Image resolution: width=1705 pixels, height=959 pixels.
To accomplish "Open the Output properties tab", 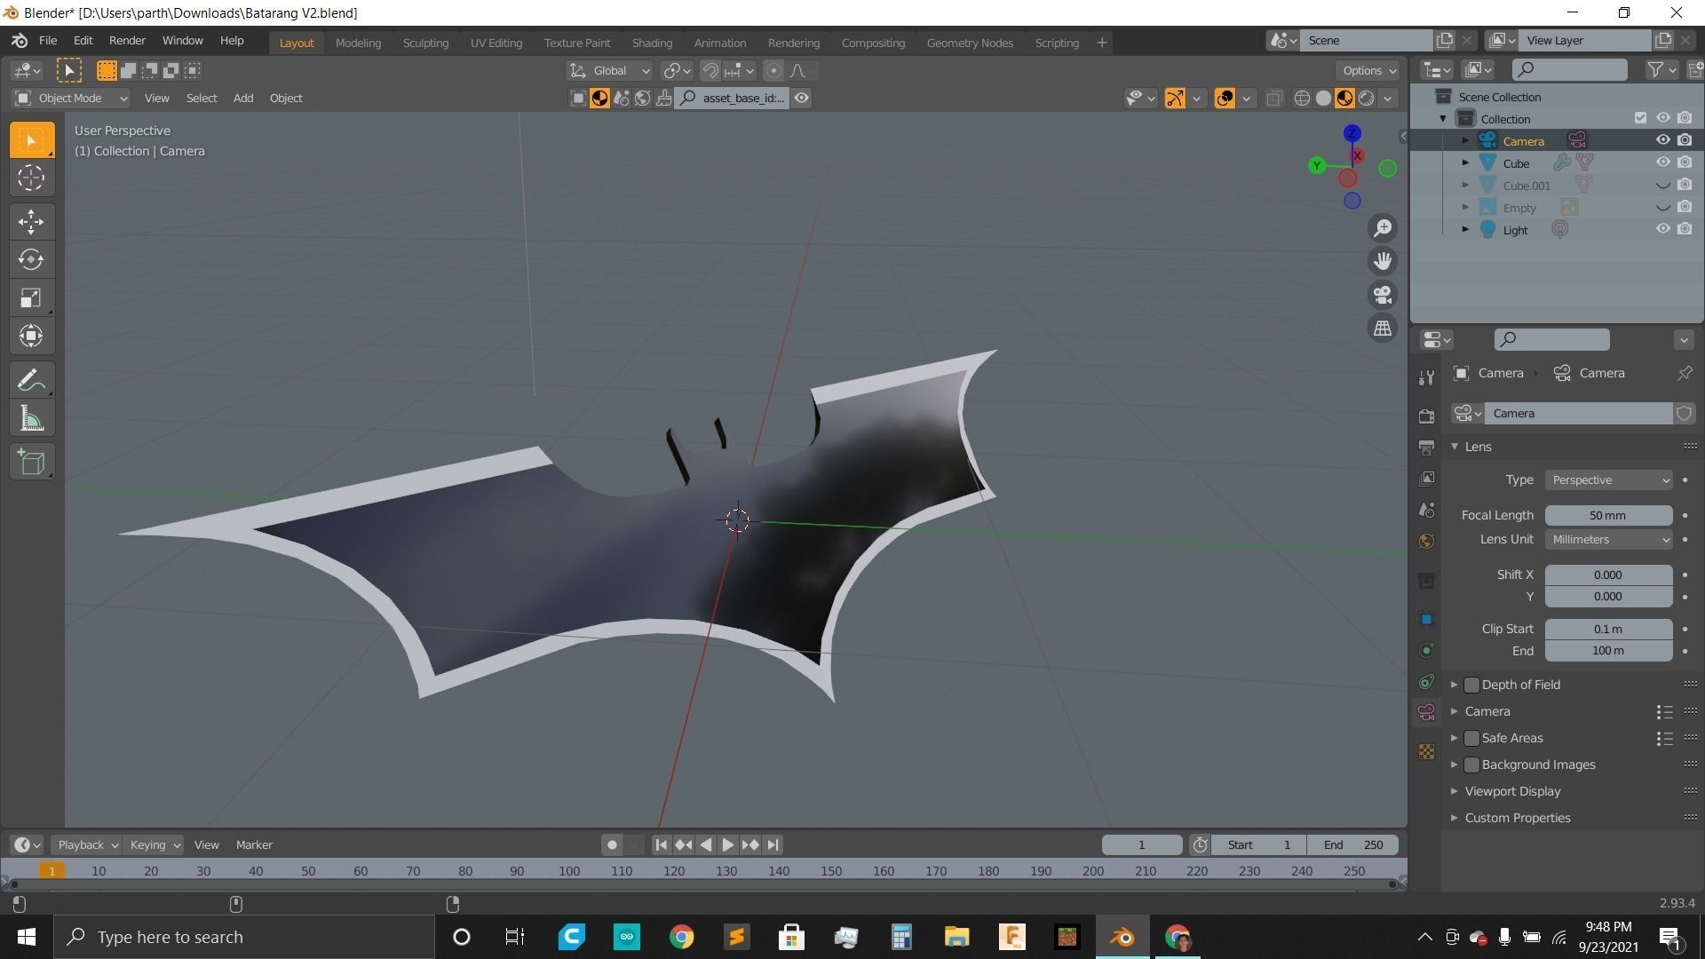I will [x=1426, y=447].
